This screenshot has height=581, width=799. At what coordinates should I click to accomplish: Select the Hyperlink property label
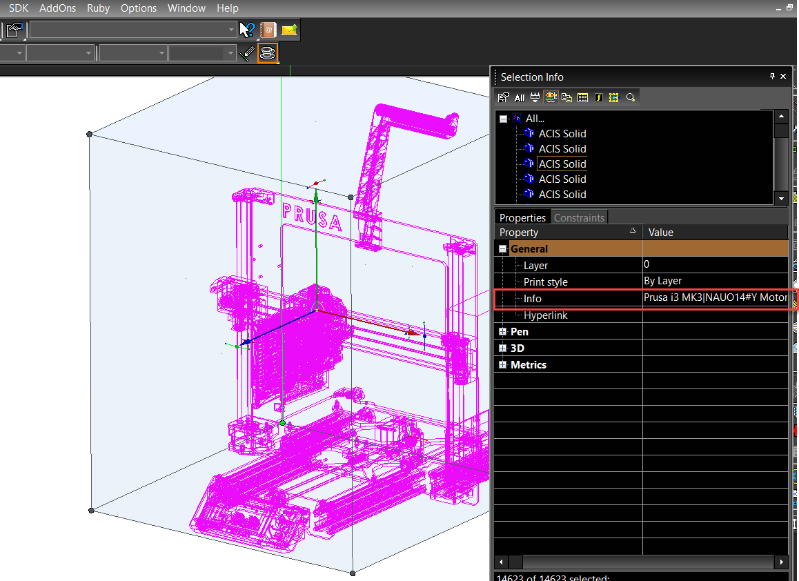point(545,315)
